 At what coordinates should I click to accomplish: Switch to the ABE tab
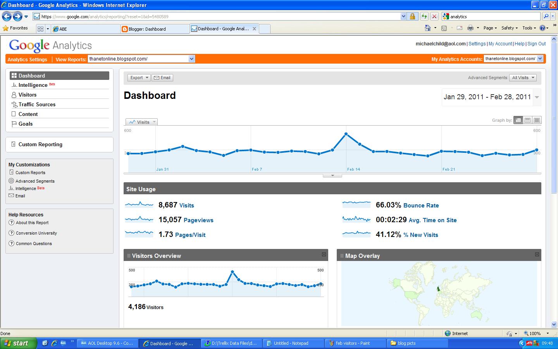pos(86,29)
